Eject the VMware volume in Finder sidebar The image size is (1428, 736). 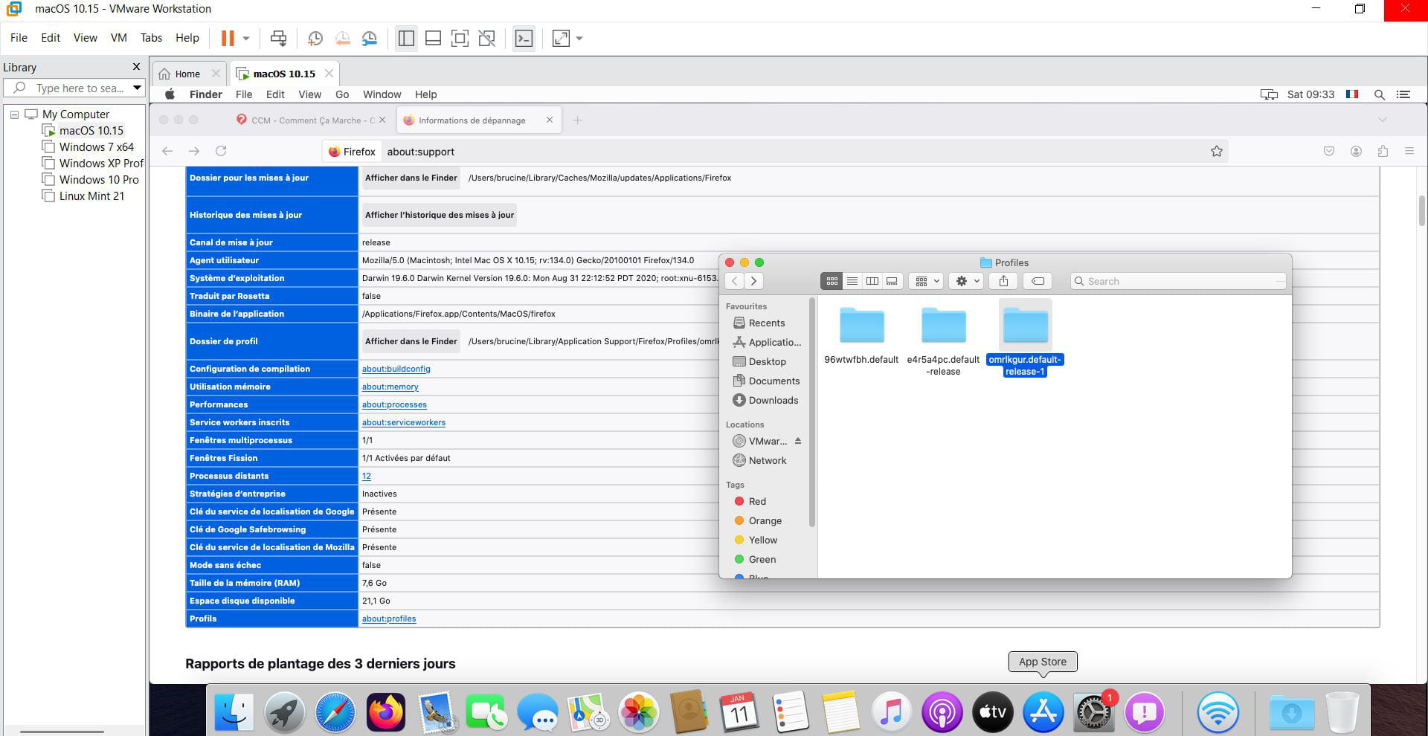pyautogui.click(x=797, y=441)
